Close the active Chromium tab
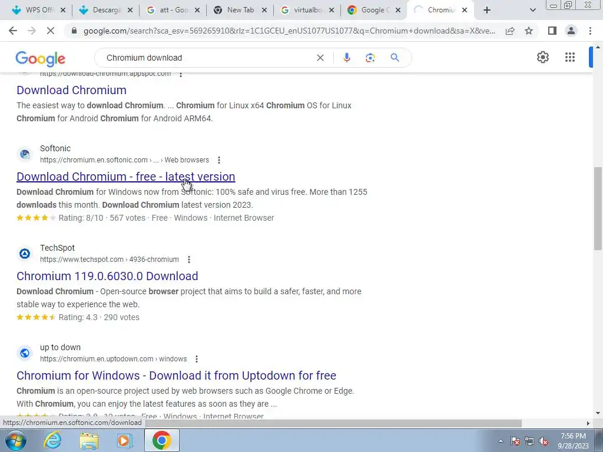The width and height of the screenshot is (603, 452). (x=465, y=11)
